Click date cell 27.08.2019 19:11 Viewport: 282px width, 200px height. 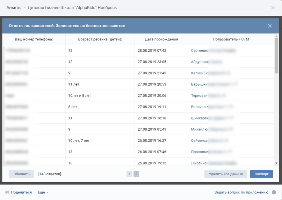coord(152,107)
